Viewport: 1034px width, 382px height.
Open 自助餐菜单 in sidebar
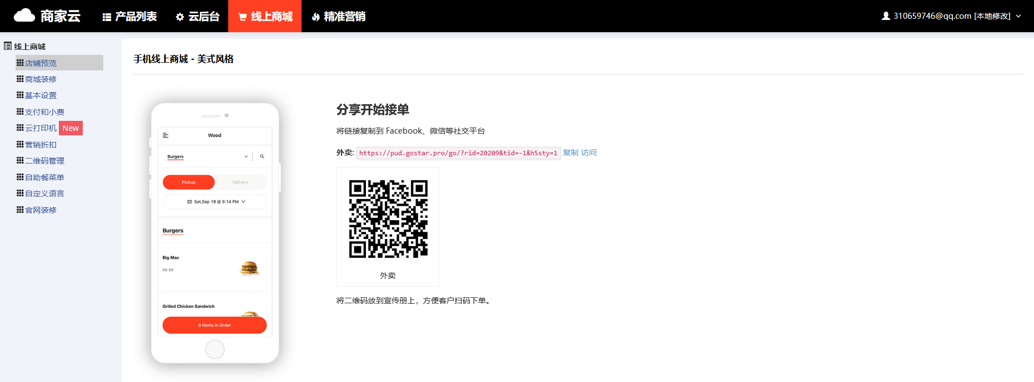(44, 177)
